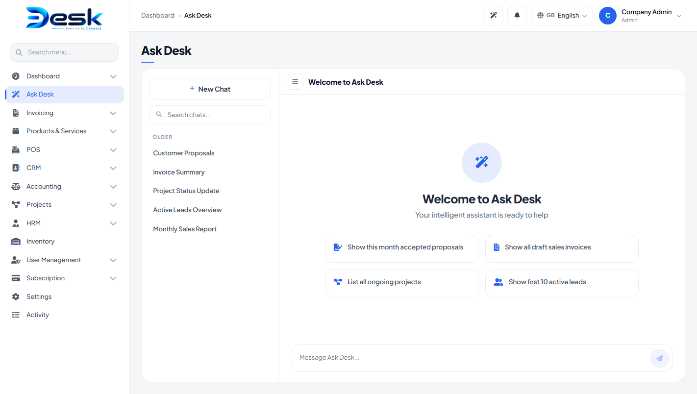
Task: Open the notifications bell
Action: (x=517, y=16)
